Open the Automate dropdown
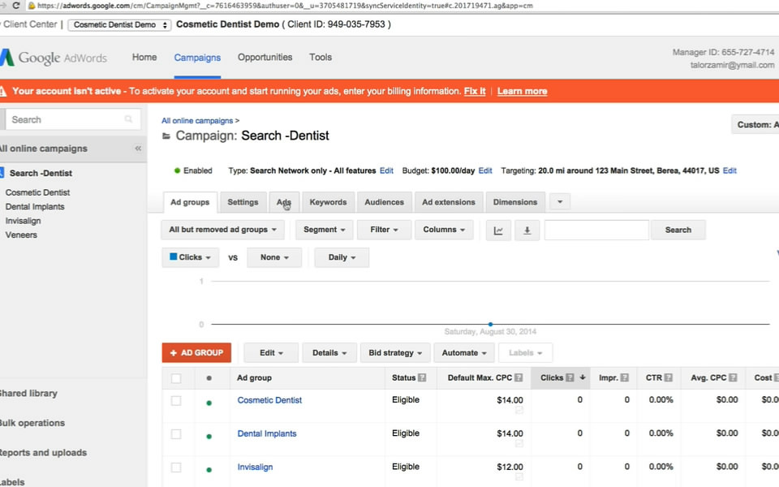Image resolution: width=779 pixels, height=487 pixels. pyautogui.click(x=464, y=353)
